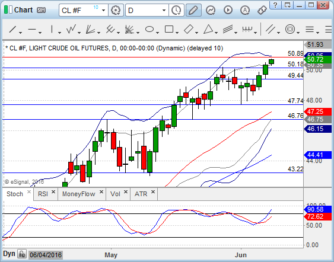This screenshot has height=262, width=334.
Task: Close the Stoch tab
Action: [29, 192]
